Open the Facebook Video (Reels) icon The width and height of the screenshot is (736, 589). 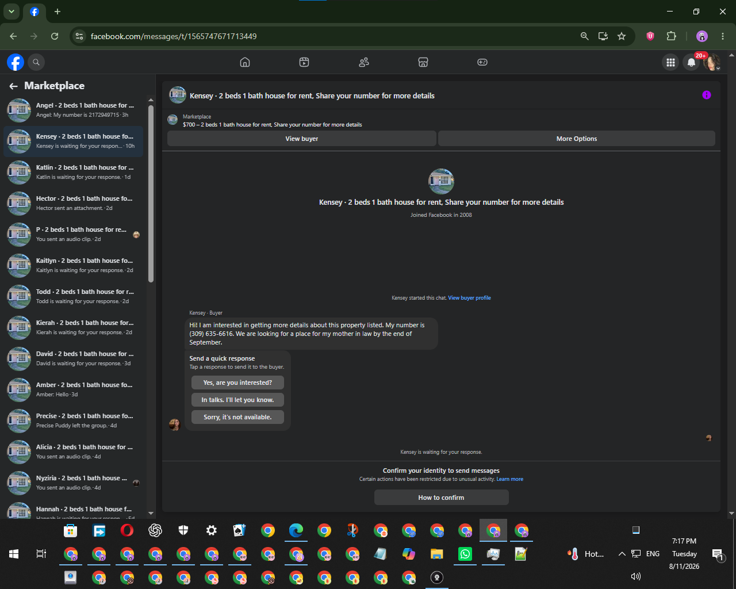click(x=304, y=62)
